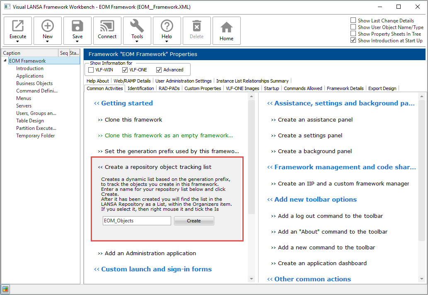Screen dimensions: 428x295
Task: Enable Show User Object Name/Type checkbox
Action: click(x=353, y=27)
